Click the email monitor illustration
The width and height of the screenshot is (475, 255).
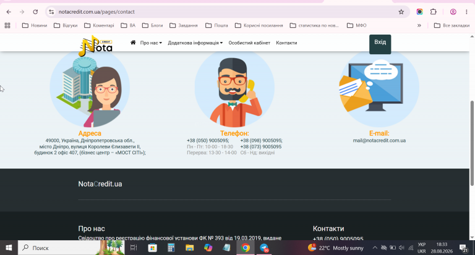coord(379,88)
